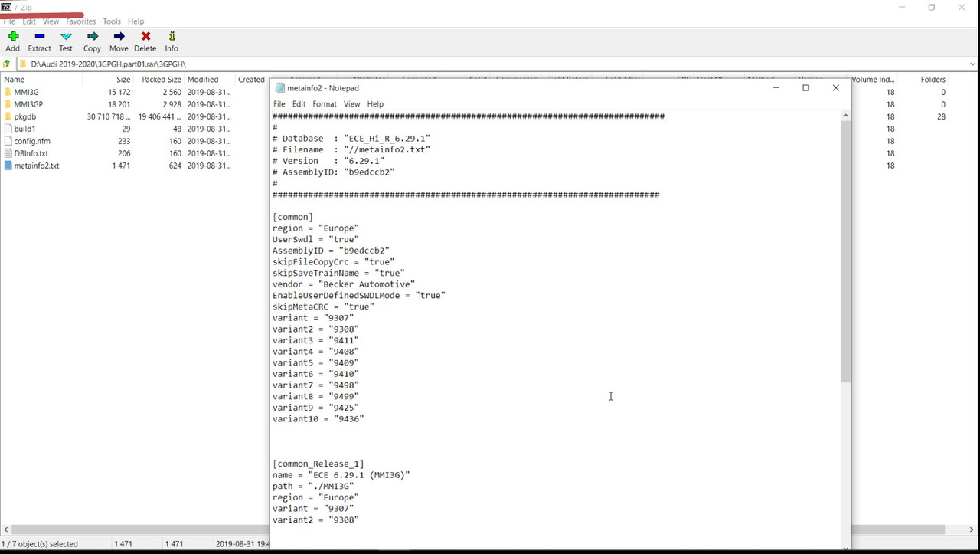Click pkgdb size value 30 710 718
This screenshot has height=554, width=980.
pos(109,116)
